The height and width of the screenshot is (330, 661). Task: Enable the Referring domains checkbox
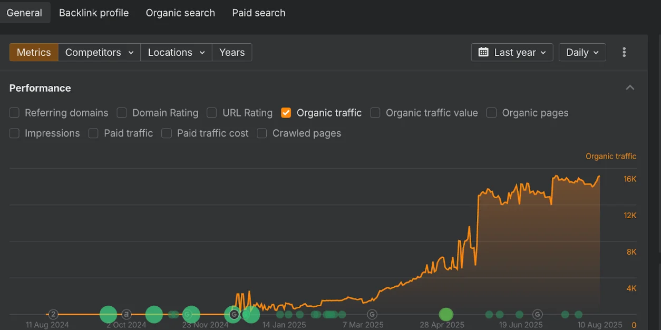(15, 113)
